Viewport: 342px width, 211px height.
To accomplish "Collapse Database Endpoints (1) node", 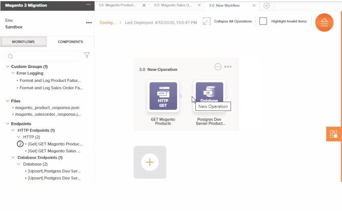I will 13,157.
